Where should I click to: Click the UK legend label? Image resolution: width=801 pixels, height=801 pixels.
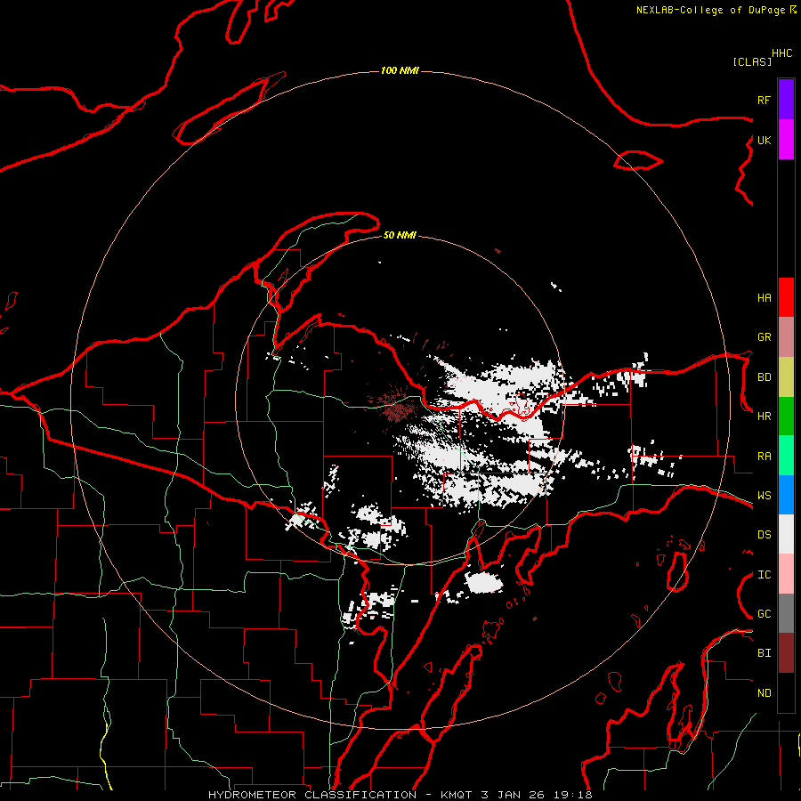[x=764, y=140]
